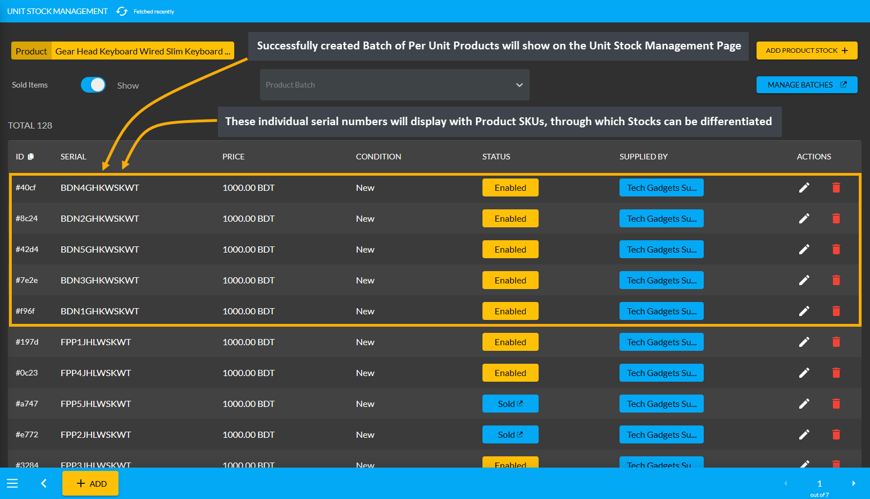Edit stock row BDN1GHKWSKWT with pencil icon
Viewport: 870px width, 499px height.
coord(804,311)
